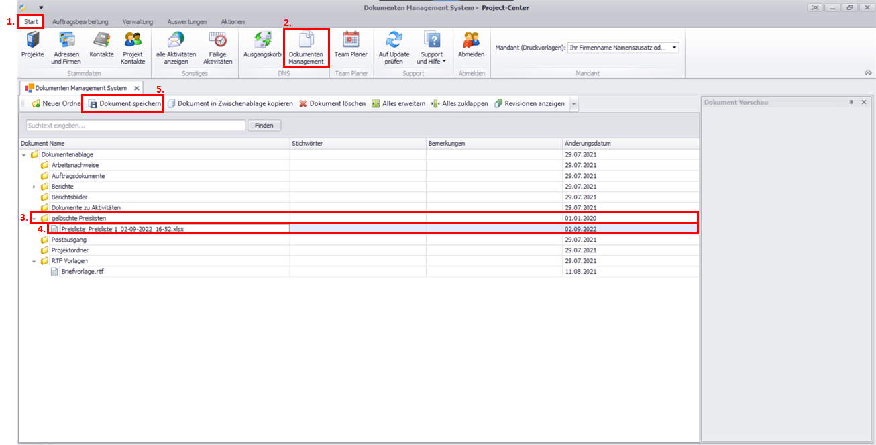The width and height of the screenshot is (876, 445).
Task: Open Projekt Kontakte
Action: [x=133, y=47]
